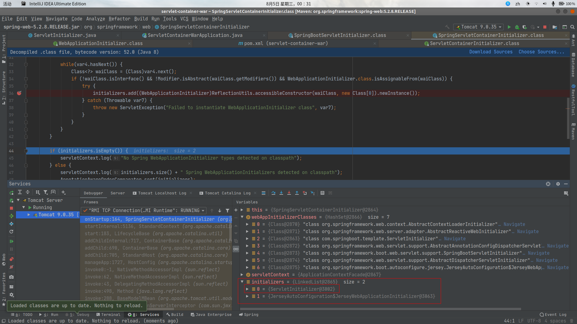Screen dimensions: 577x324
Task: Click New Watch plus icon in Variables
Action: click(x=236, y=210)
